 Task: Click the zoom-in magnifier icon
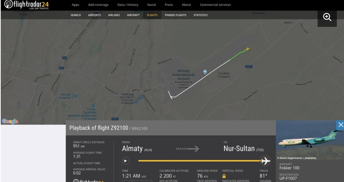tap(327, 17)
